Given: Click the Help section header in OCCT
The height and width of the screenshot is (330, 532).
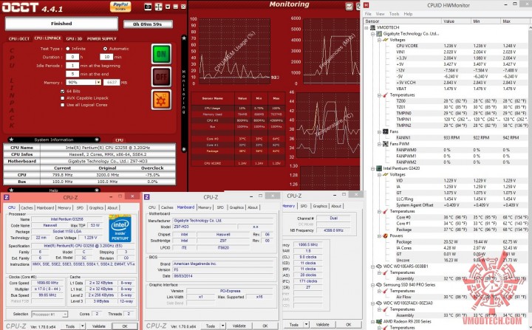Looking at the screenshot, I should (54, 190).
